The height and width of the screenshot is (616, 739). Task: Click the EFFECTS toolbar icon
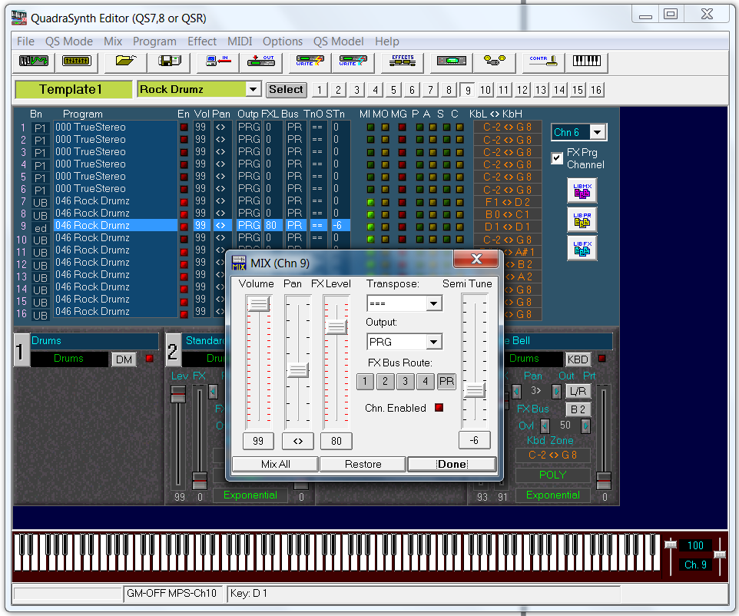click(x=403, y=61)
